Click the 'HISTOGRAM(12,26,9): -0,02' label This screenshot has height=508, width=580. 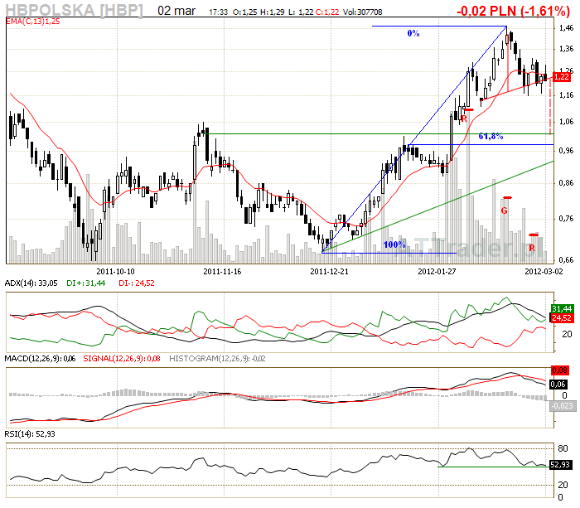click(217, 359)
